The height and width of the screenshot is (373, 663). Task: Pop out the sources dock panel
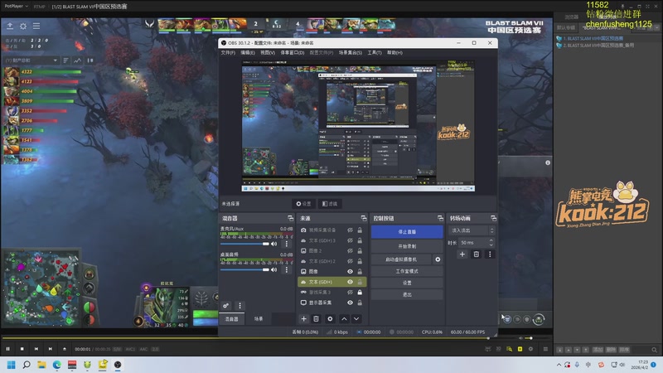[364, 218]
